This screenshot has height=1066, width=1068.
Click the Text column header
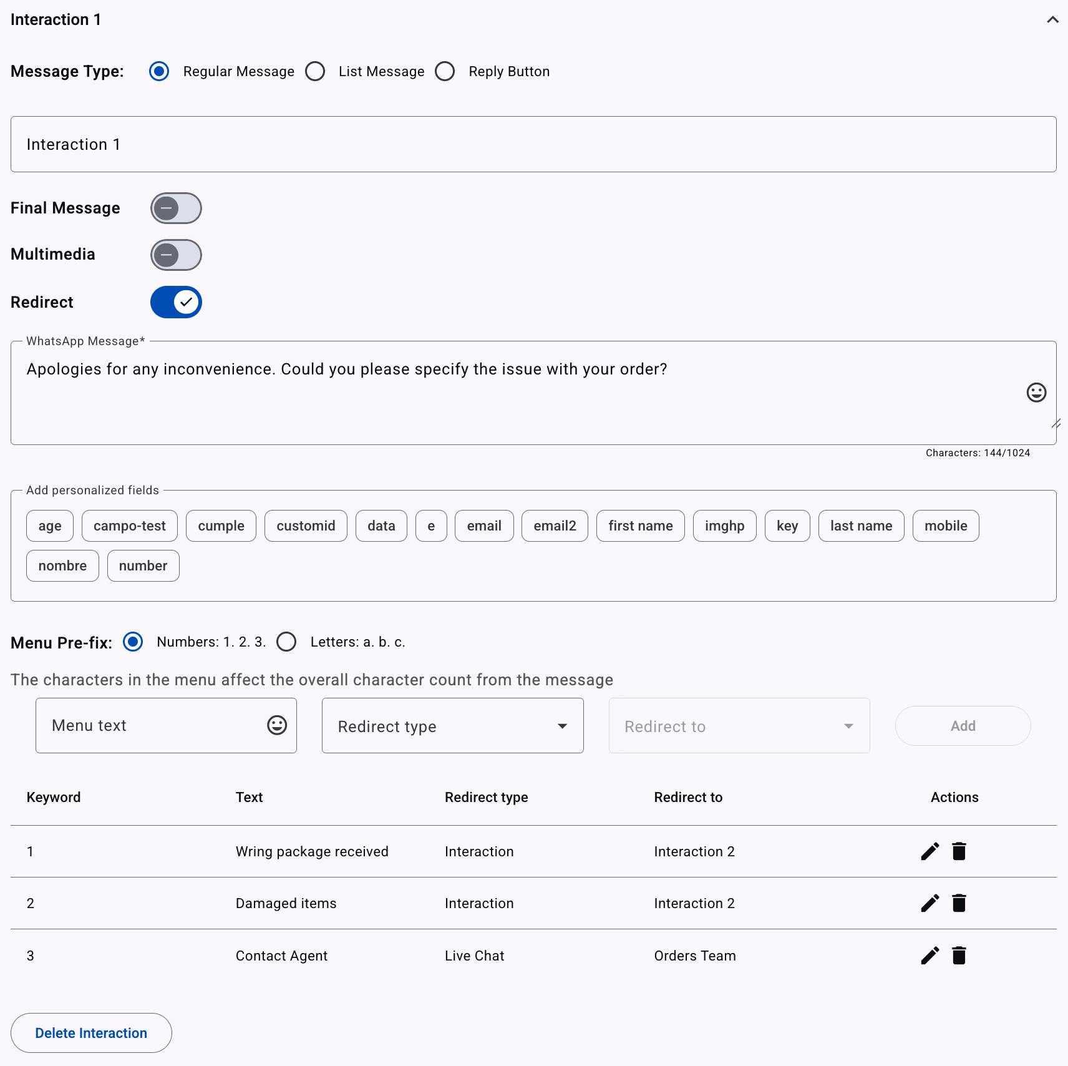point(249,797)
